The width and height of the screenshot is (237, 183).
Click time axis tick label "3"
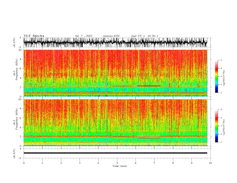(x=80, y=163)
